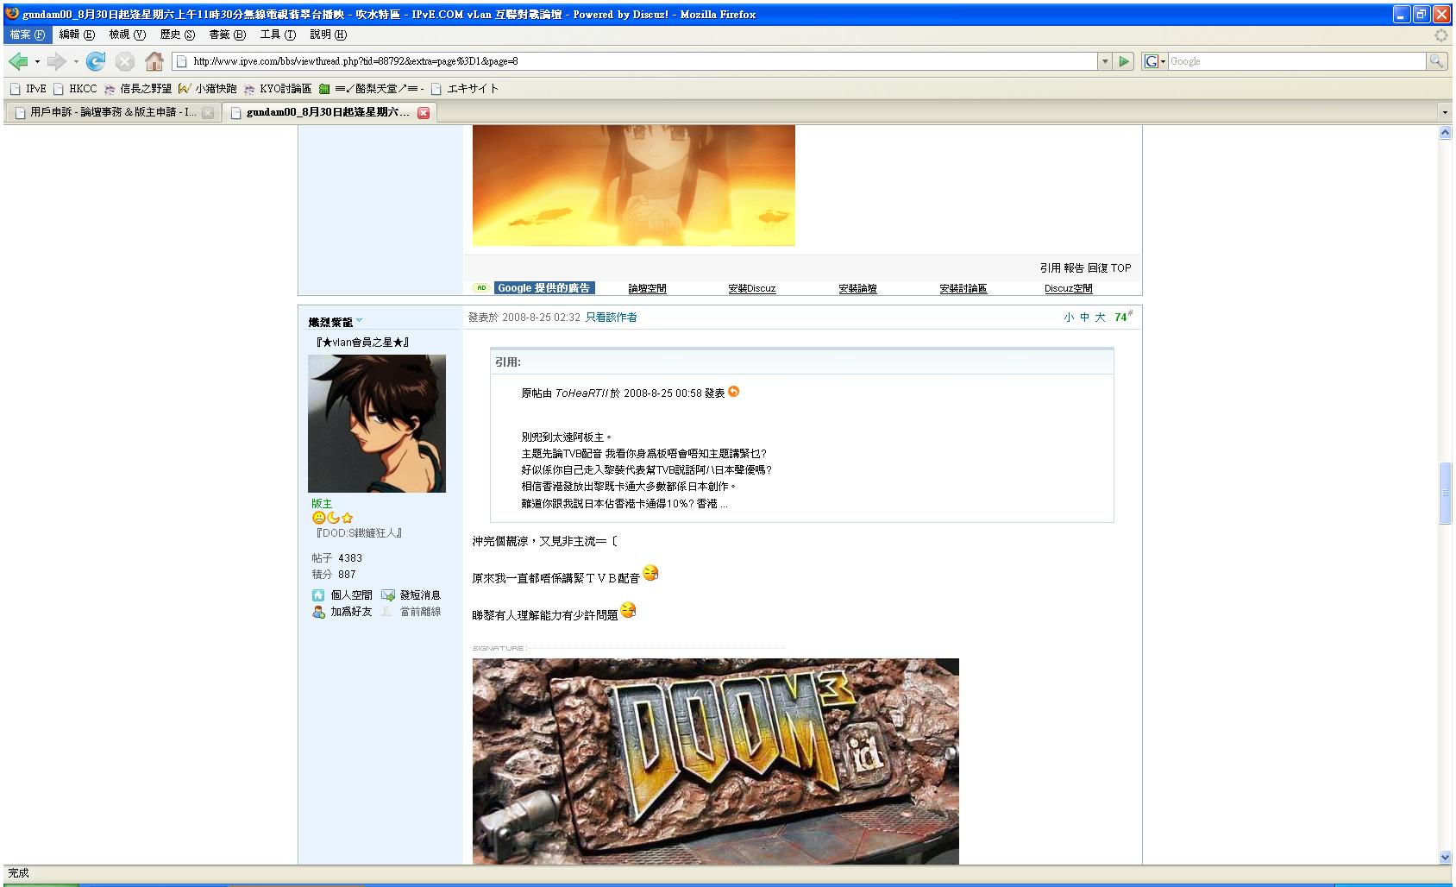Click the emoticon after TVB配音 line
The image size is (1456, 887).
pos(651,573)
